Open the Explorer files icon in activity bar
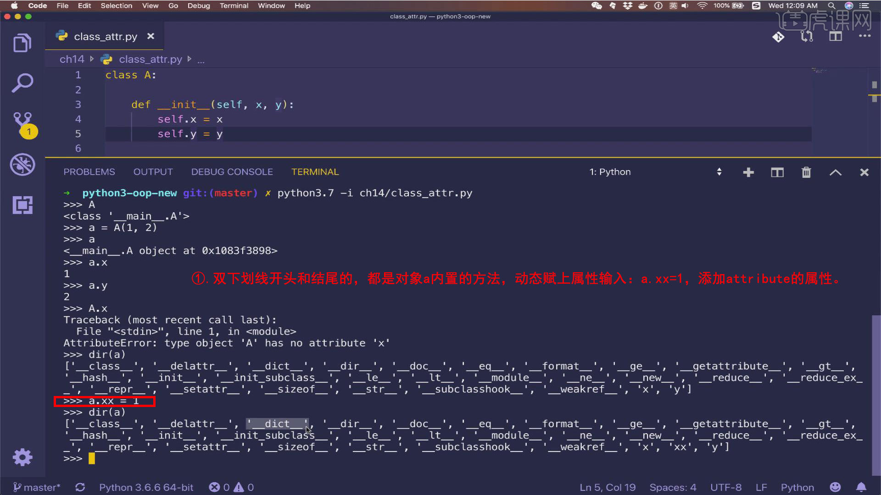The height and width of the screenshot is (495, 881). click(22, 43)
